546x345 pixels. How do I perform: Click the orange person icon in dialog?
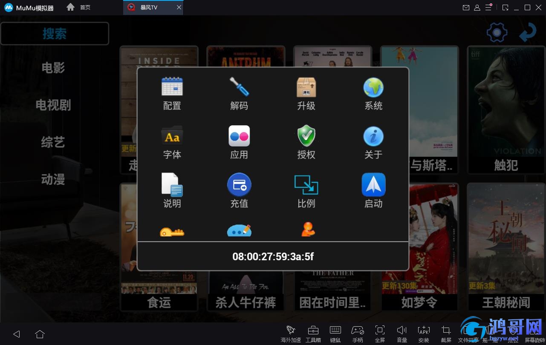[308, 229]
